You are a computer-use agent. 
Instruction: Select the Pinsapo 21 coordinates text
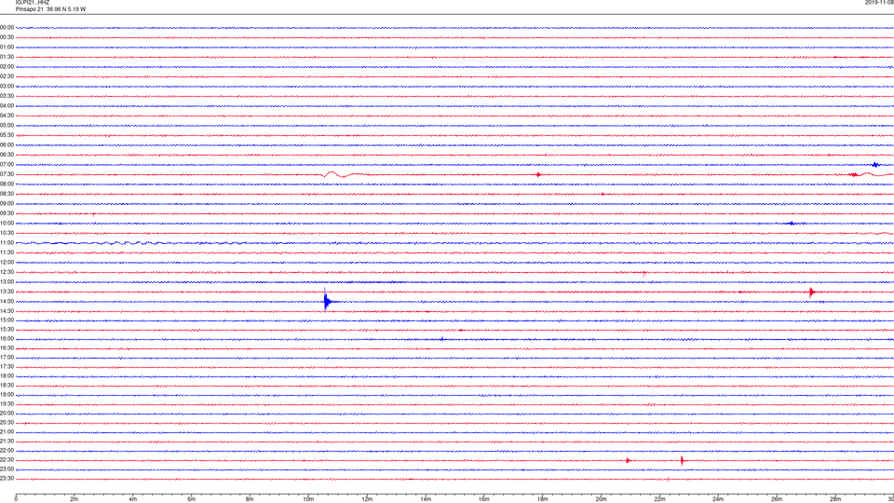point(50,9)
